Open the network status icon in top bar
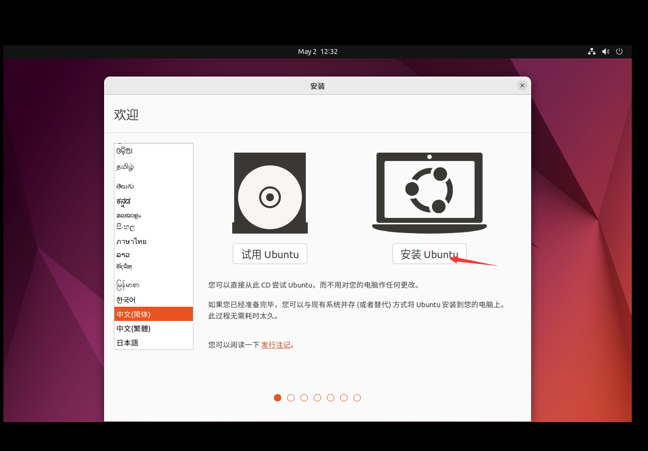The height and width of the screenshot is (451, 648). [592, 52]
